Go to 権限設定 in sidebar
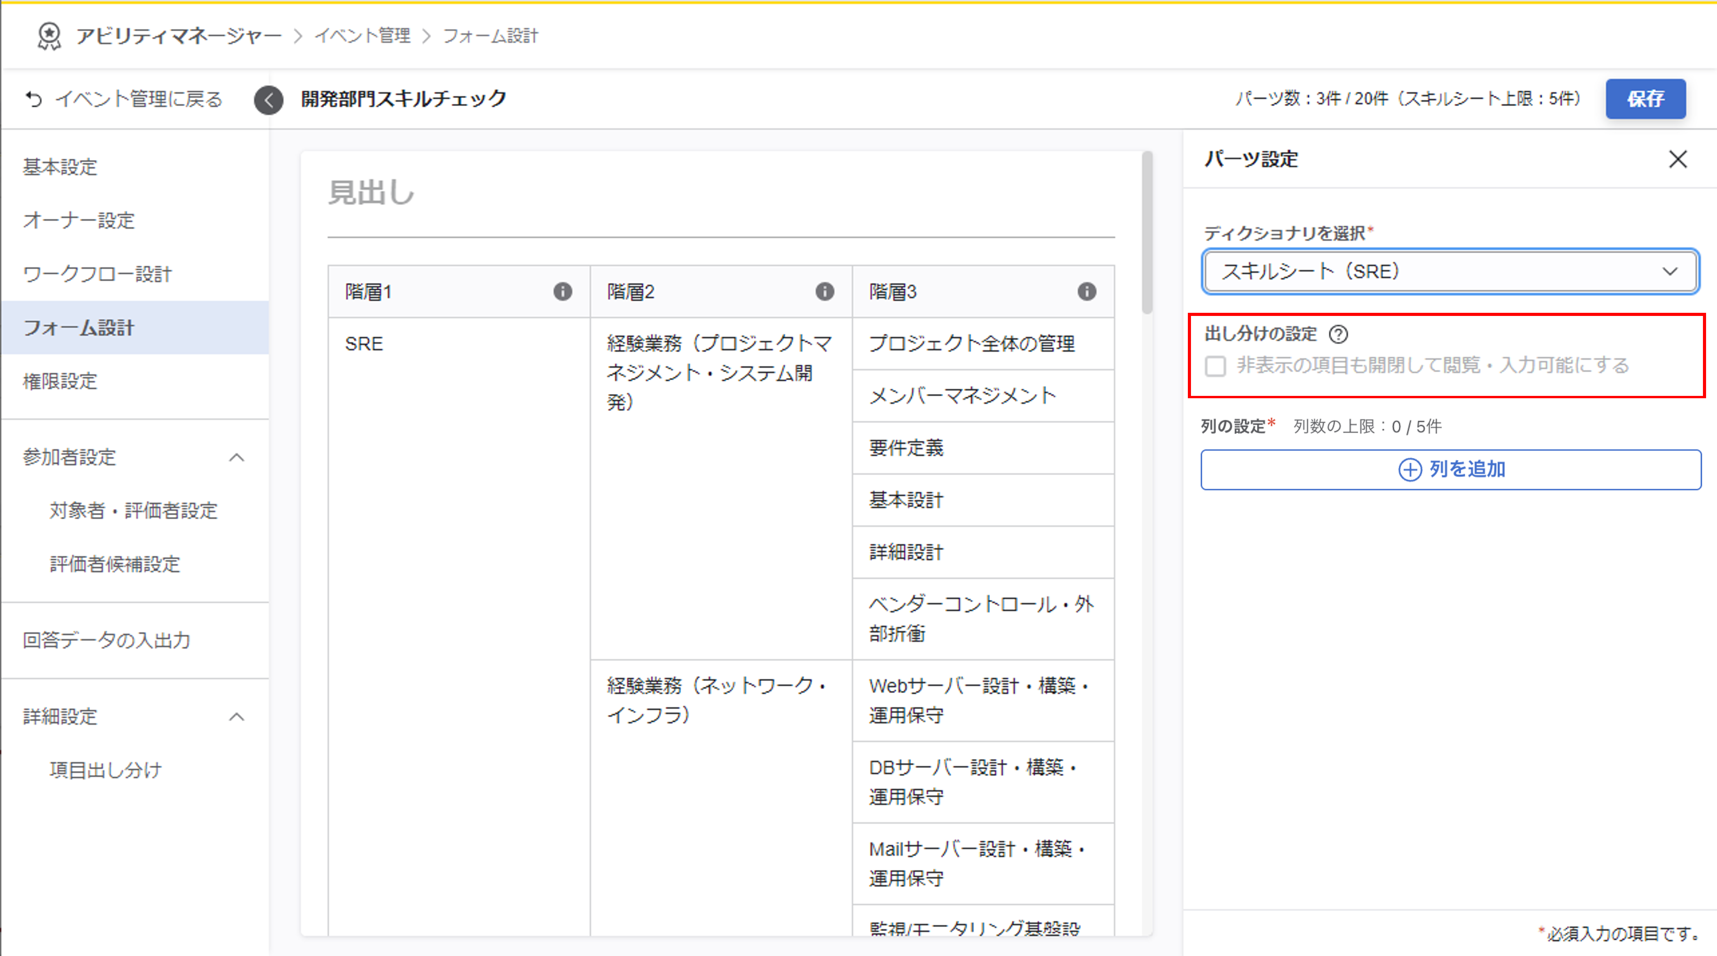Viewport: 1717px width, 956px height. click(x=60, y=381)
